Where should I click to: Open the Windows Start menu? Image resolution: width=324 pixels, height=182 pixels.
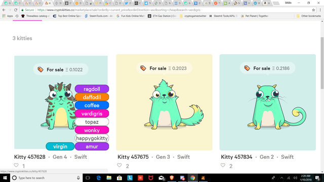click(5, 178)
